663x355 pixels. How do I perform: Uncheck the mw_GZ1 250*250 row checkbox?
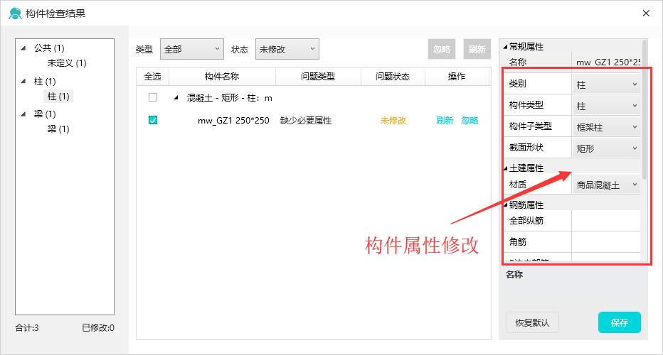[153, 120]
